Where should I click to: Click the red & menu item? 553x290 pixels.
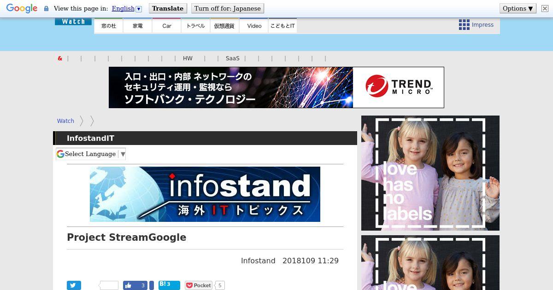60,58
